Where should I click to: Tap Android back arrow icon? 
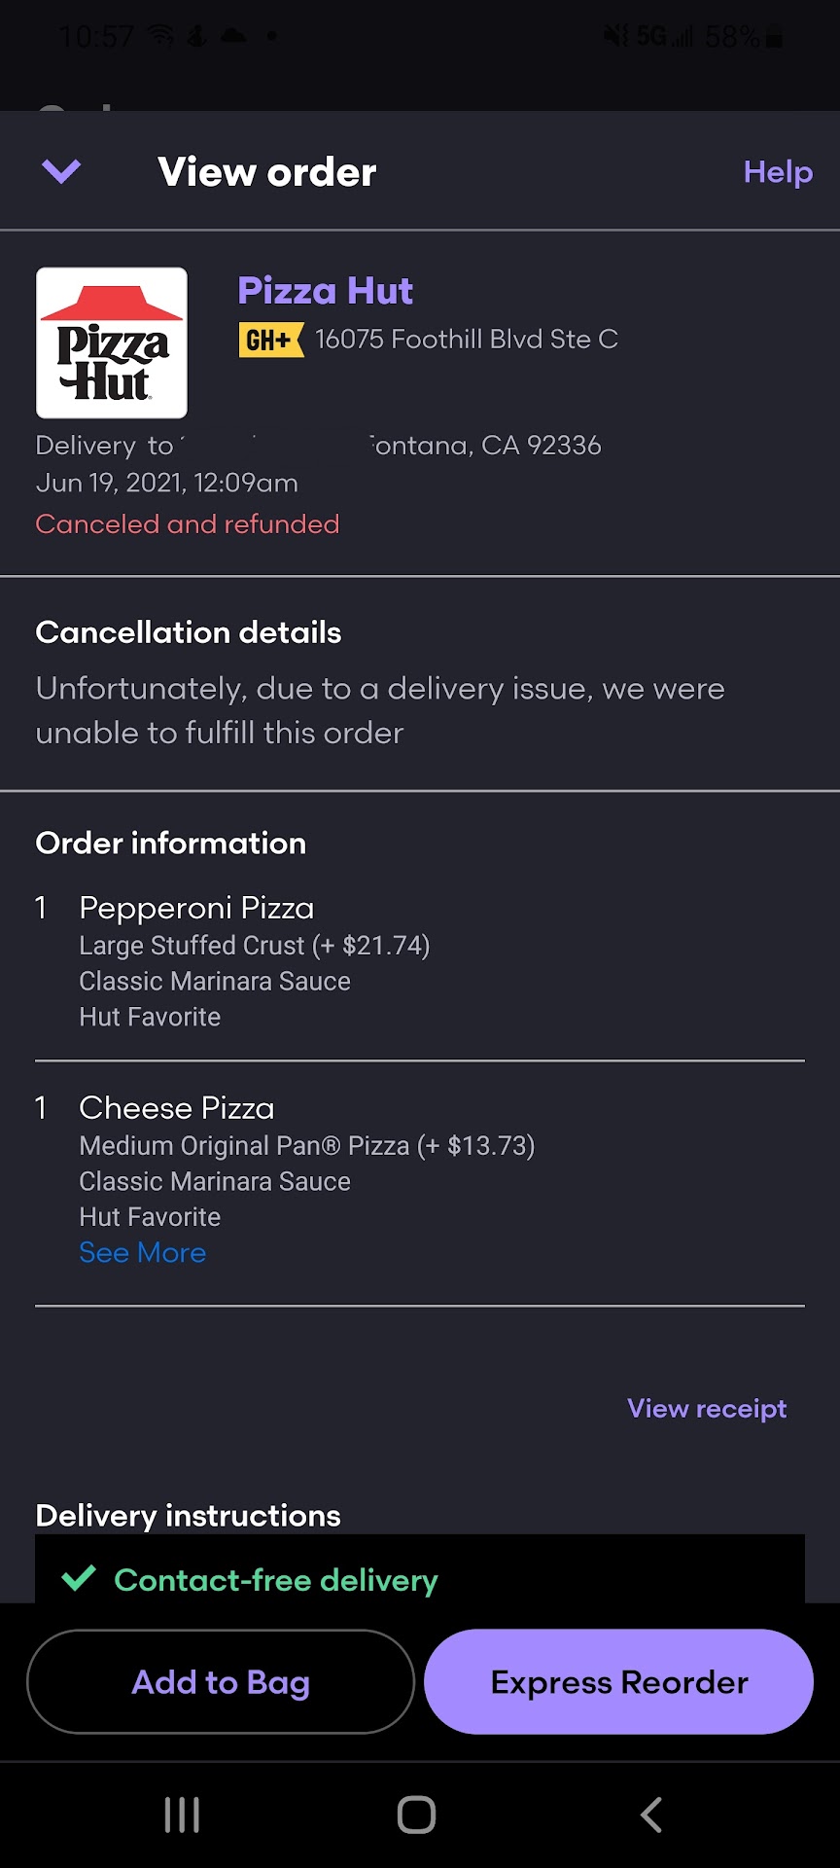[651, 1814]
